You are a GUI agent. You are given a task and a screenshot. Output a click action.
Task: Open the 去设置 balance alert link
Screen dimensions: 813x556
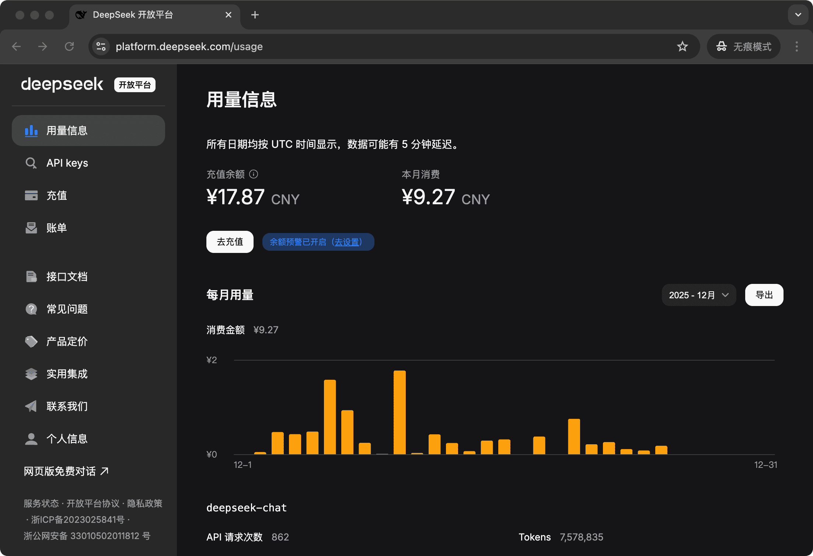pyautogui.click(x=347, y=242)
